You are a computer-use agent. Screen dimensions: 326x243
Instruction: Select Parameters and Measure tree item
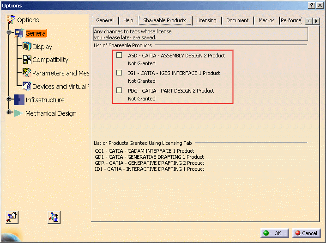click(x=60, y=73)
